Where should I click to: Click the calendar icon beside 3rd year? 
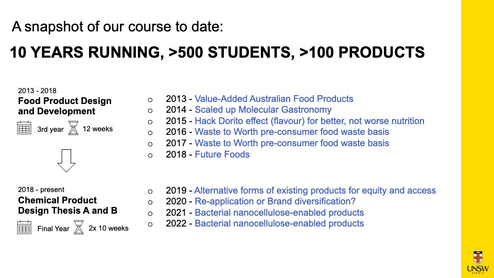pyautogui.click(x=24, y=128)
